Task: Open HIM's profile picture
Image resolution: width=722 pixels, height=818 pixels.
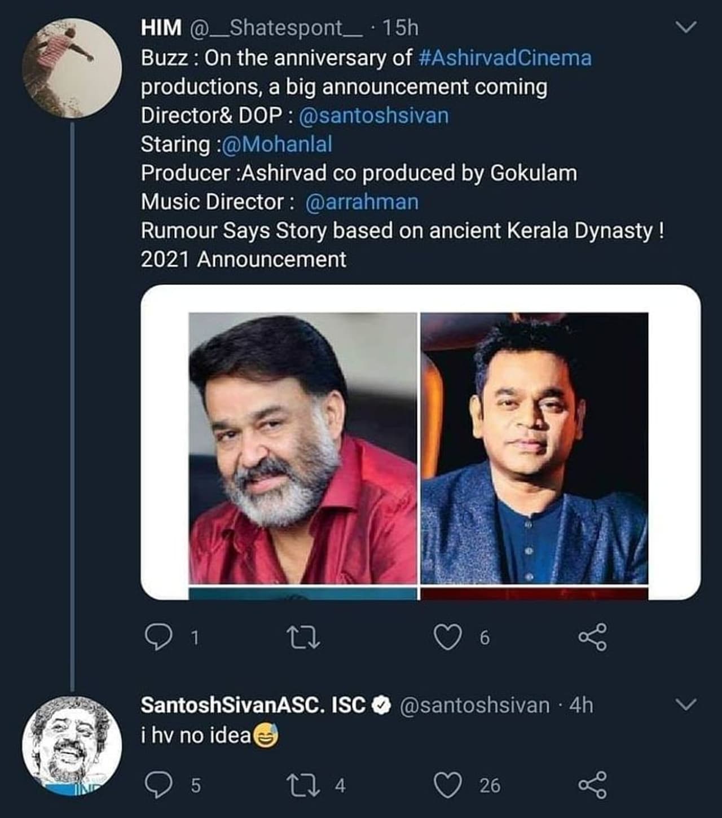Action: (72, 68)
